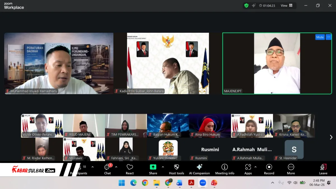Toggle meeting Record

click(269, 169)
